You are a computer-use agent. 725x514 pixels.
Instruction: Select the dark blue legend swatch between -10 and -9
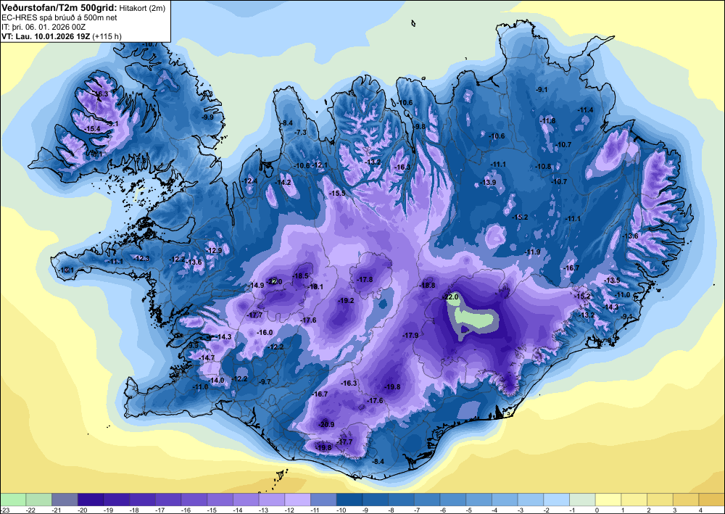click(x=349, y=500)
